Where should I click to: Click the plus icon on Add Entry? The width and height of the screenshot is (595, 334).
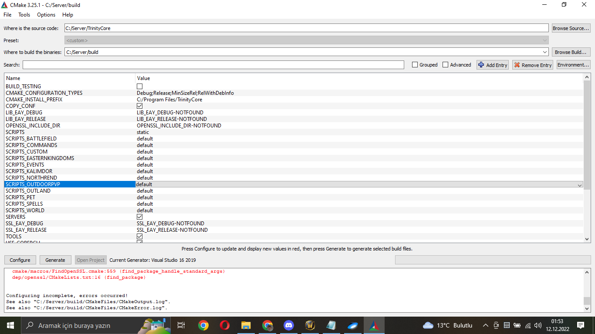pyautogui.click(x=481, y=65)
